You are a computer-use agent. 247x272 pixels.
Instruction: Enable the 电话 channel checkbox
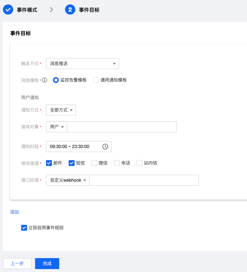pyautogui.click(x=117, y=163)
